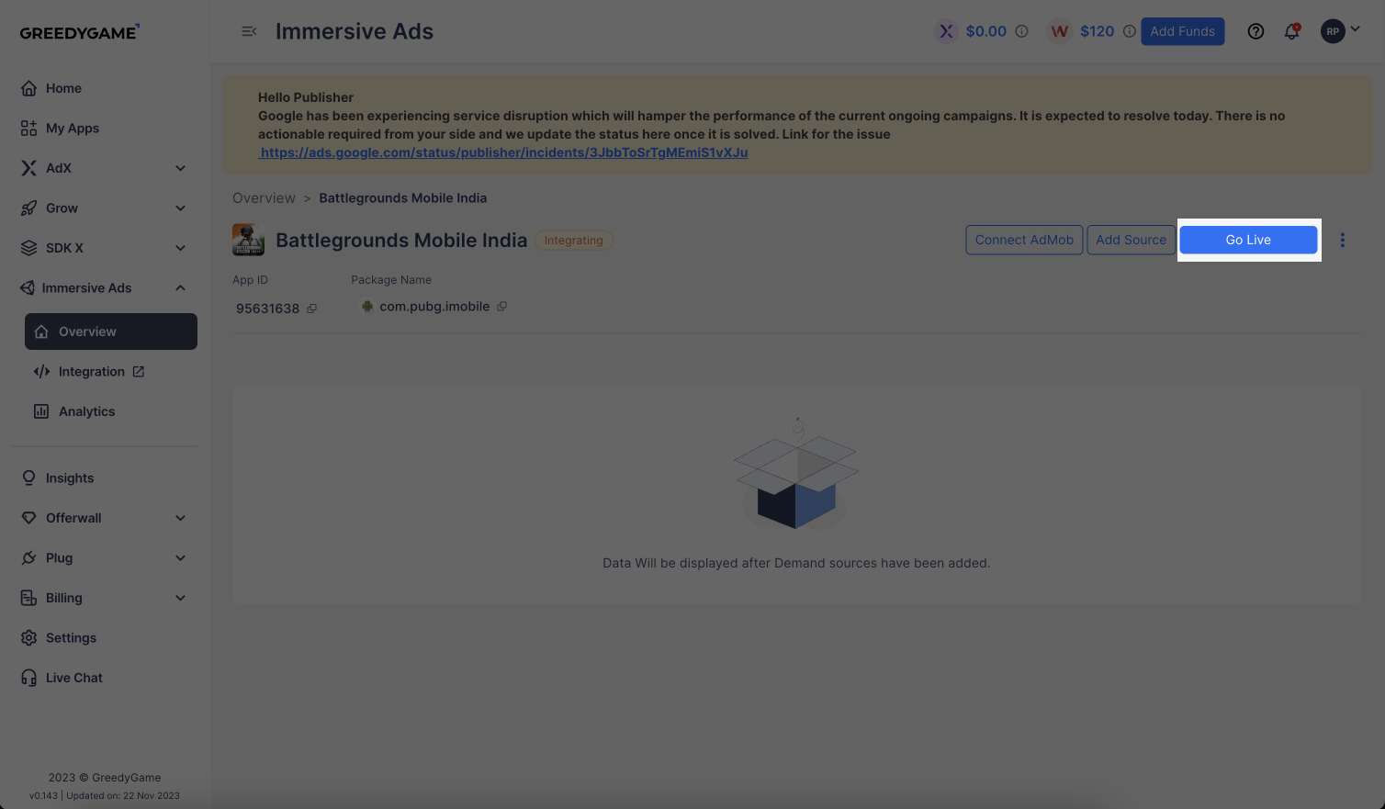This screenshot has height=809, width=1385.
Task: Open the help question mark icon
Action: [x=1256, y=31]
